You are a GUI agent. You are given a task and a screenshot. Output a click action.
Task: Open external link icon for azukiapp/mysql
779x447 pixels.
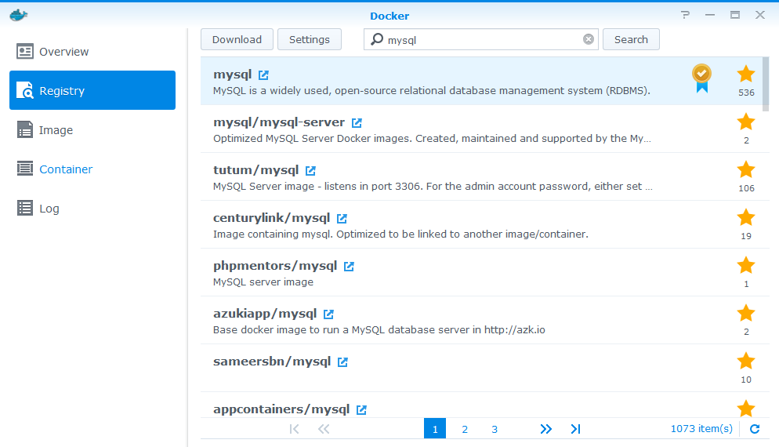(328, 314)
